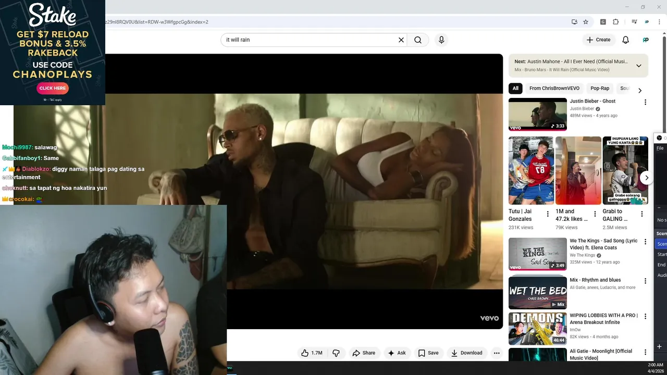
Task: Click plus icon in OBS window
Action: (x=659, y=346)
